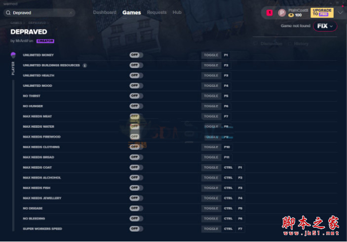Click the Max Needs Water label
Image resolution: width=347 pixels, height=242 pixels.
click(39, 127)
